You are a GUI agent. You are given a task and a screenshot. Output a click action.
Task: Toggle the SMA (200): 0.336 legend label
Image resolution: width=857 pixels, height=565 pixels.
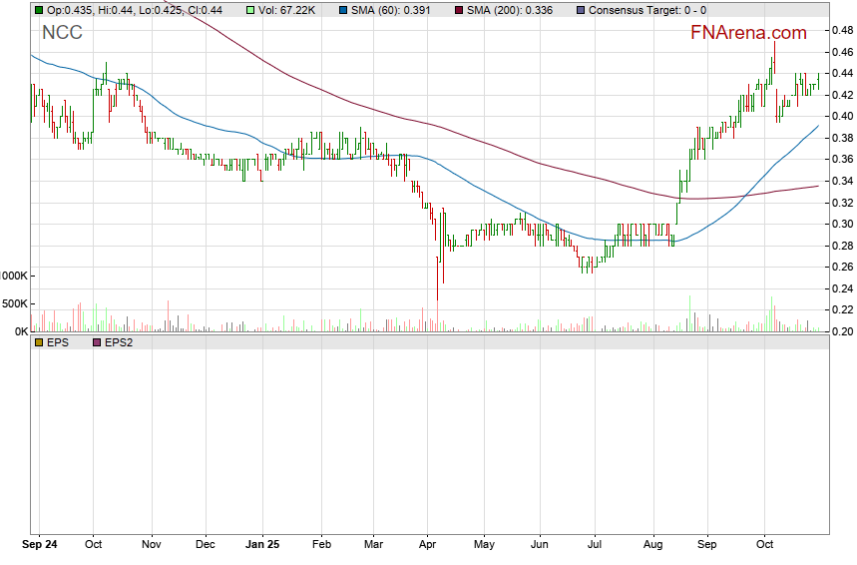[511, 10]
